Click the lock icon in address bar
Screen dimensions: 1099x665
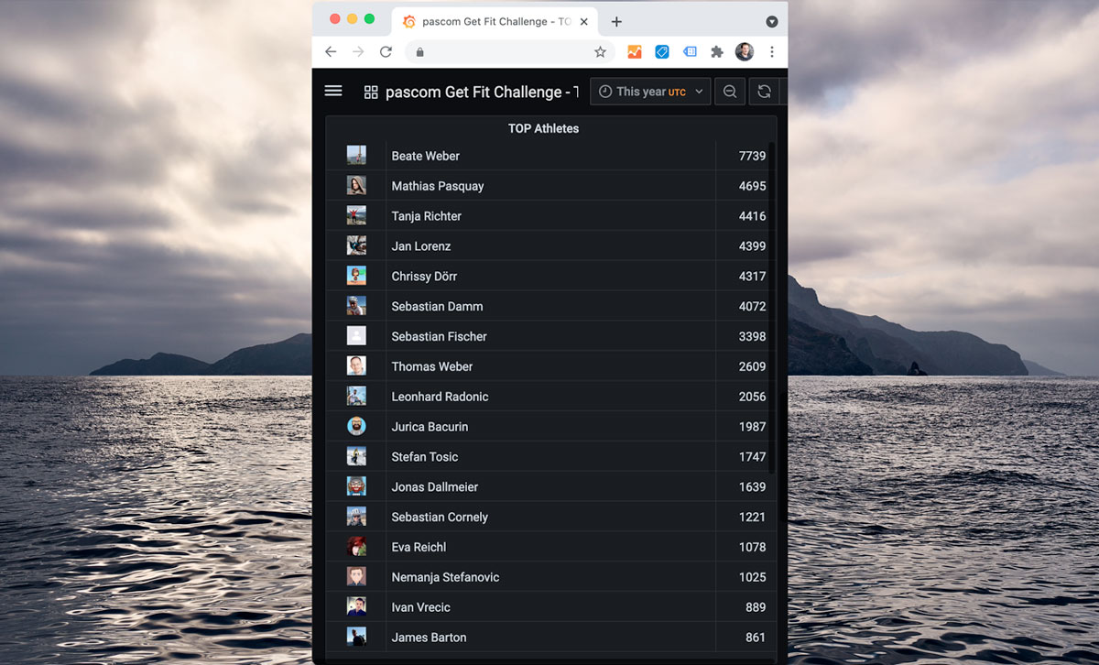[x=420, y=52]
